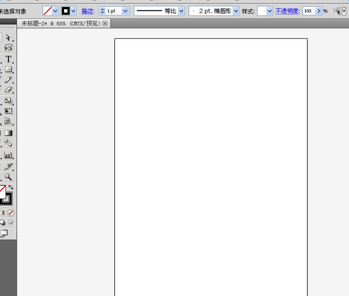The width and height of the screenshot is (349, 296).
Task: Select the Lasso tool
Action: 8,47
